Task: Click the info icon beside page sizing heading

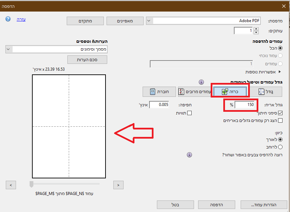Action: coord(201,82)
